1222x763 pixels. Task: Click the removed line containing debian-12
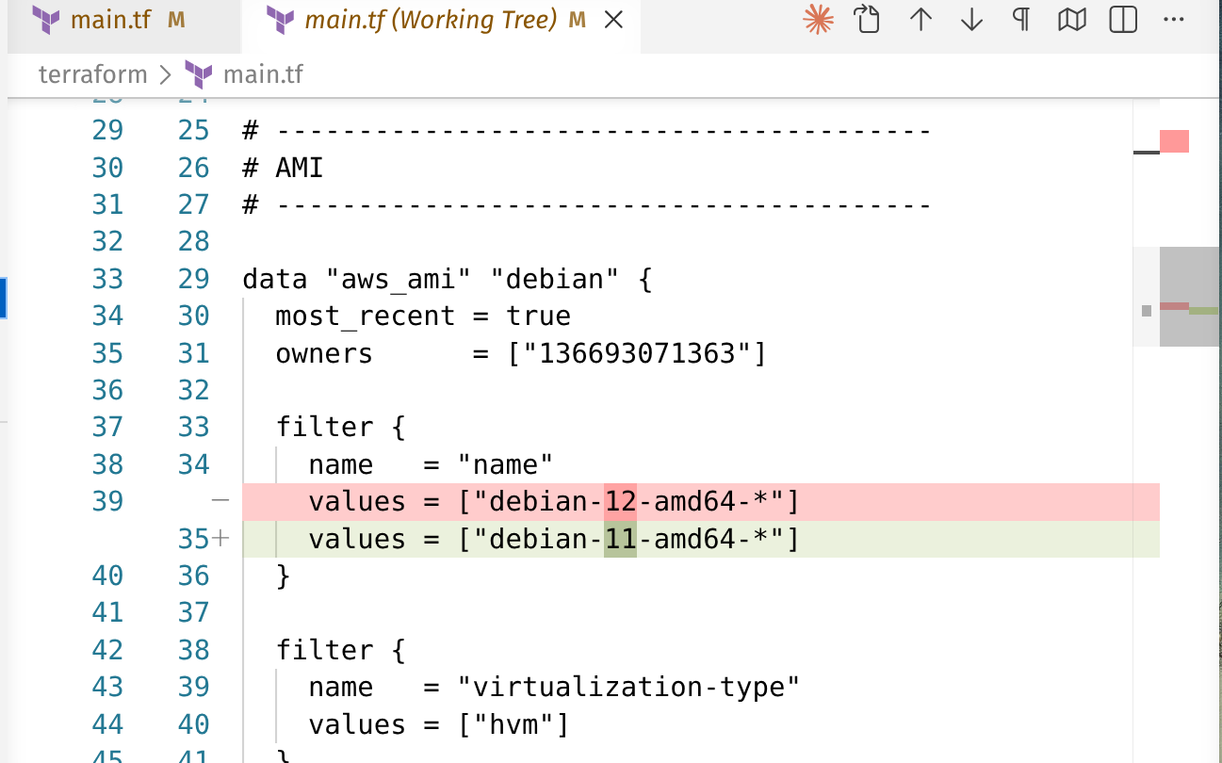[701, 502]
